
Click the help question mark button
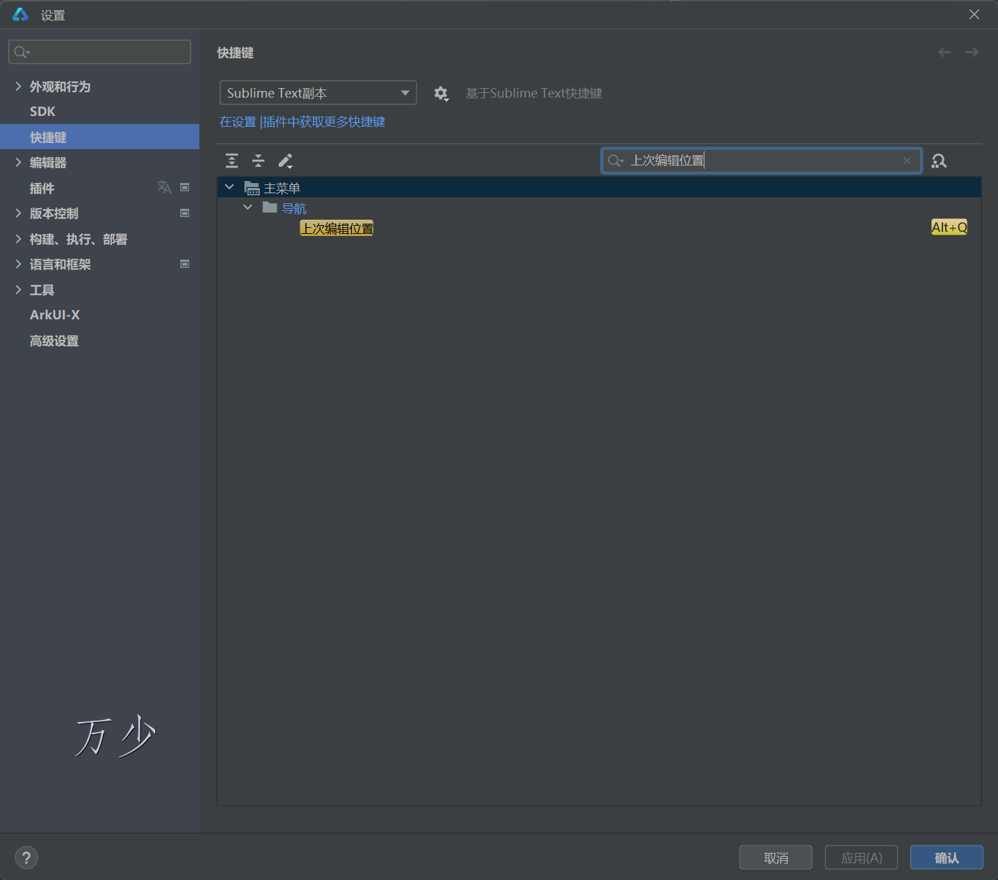[26, 858]
